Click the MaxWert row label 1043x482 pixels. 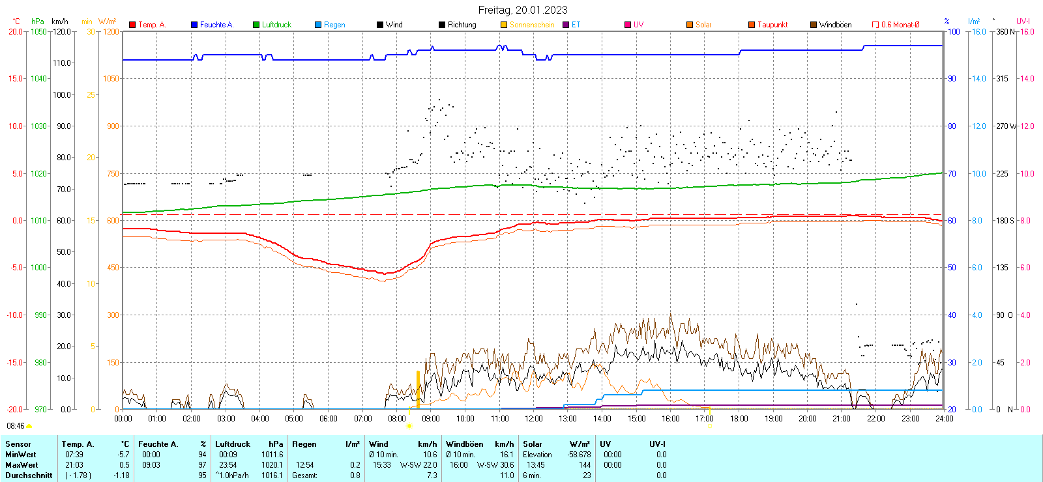point(22,465)
